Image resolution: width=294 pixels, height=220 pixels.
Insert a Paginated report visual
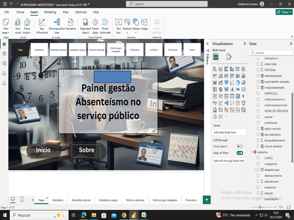point(85,26)
